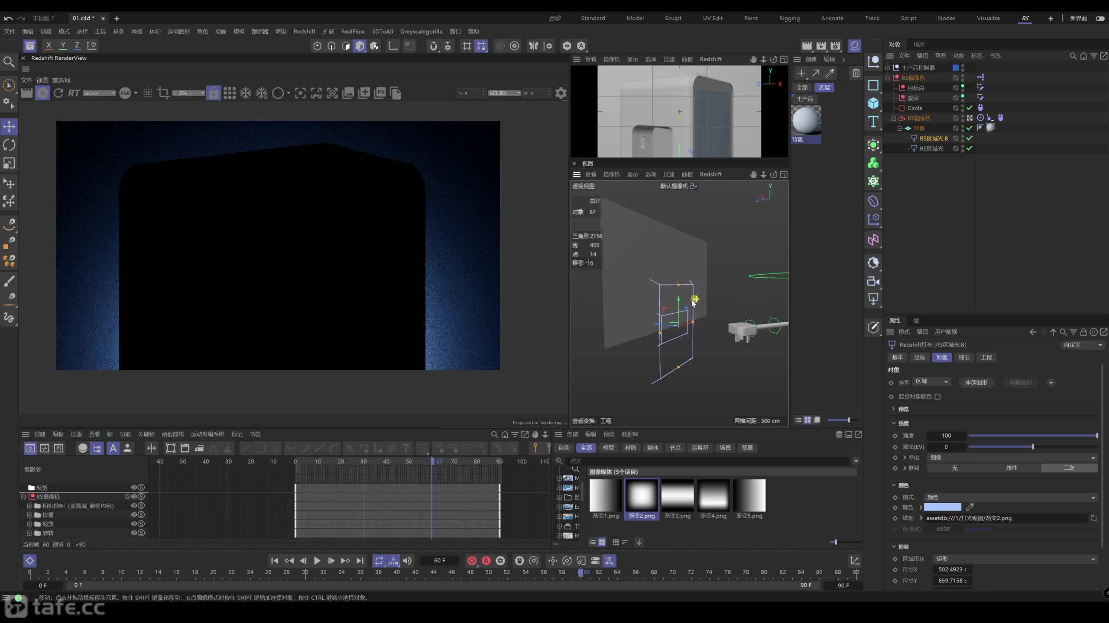
Task: Toggle the 新界面 switch
Action: [x=1100, y=18]
